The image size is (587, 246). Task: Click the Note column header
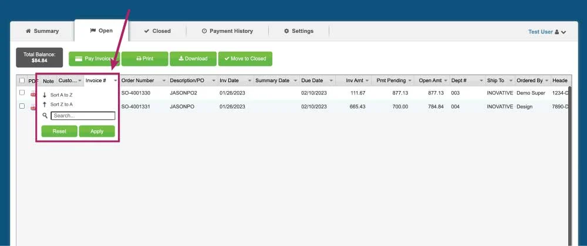pyautogui.click(x=48, y=81)
